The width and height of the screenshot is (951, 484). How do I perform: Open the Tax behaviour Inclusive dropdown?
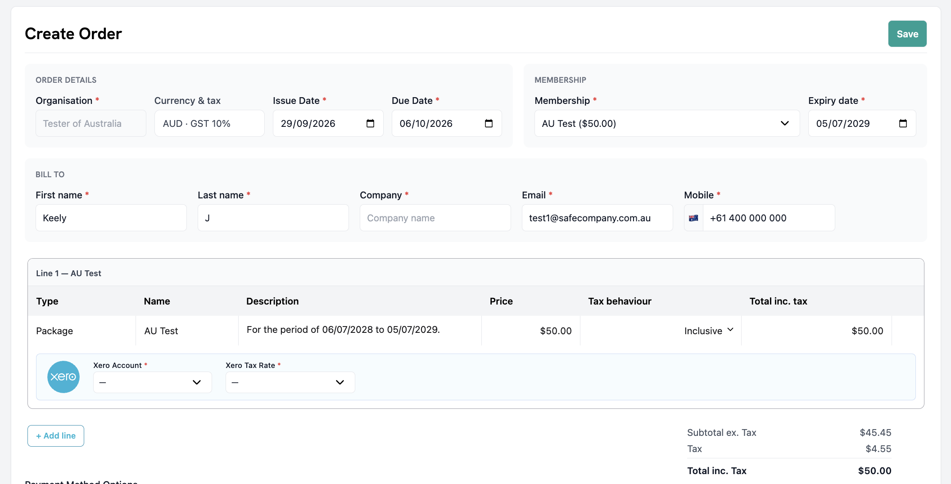(x=709, y=331)
